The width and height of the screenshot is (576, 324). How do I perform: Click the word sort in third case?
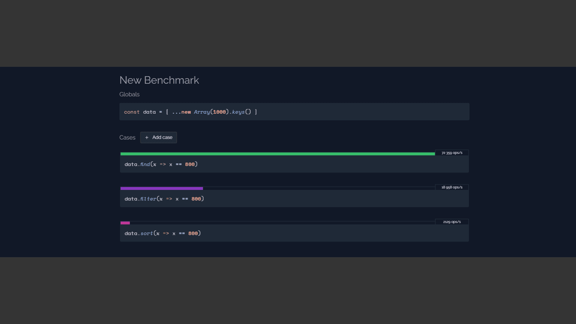click(x=147, y=233)
